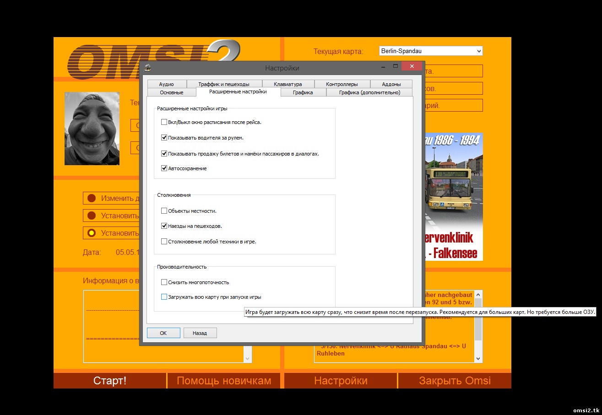Enable Снизить многопоточность performance option

point(164,282)
